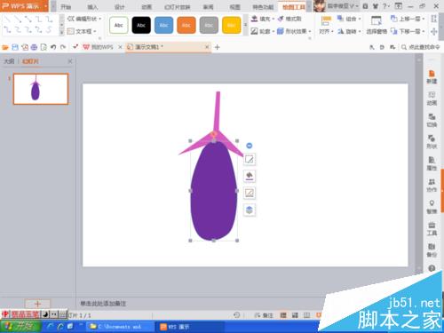Switch to the 特色功能 ribbon tab
Viewport: 444px width, 333px height.
tap(263, 7)
